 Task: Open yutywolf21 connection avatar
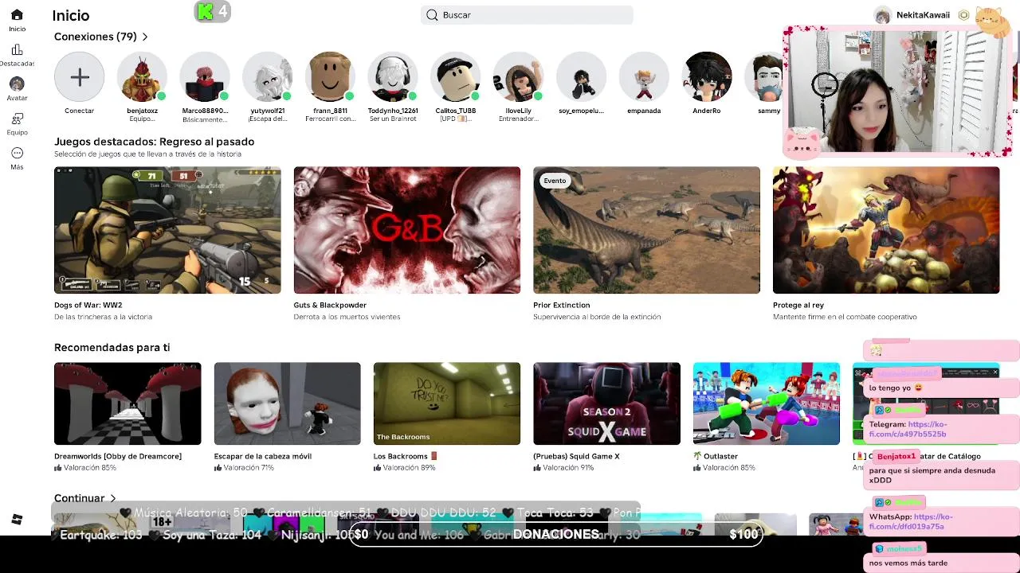(x=267, y=77)
